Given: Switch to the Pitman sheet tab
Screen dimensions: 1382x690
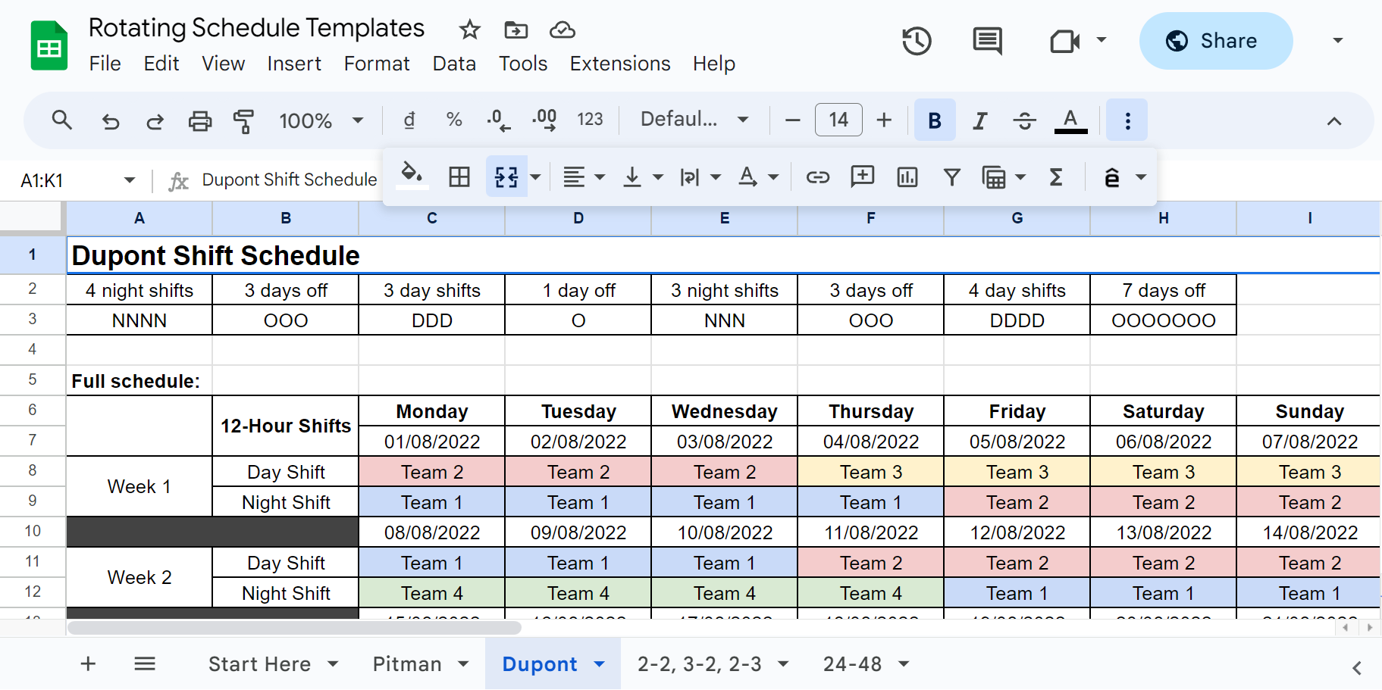Looking at the screenshot, I should point(408,663).
